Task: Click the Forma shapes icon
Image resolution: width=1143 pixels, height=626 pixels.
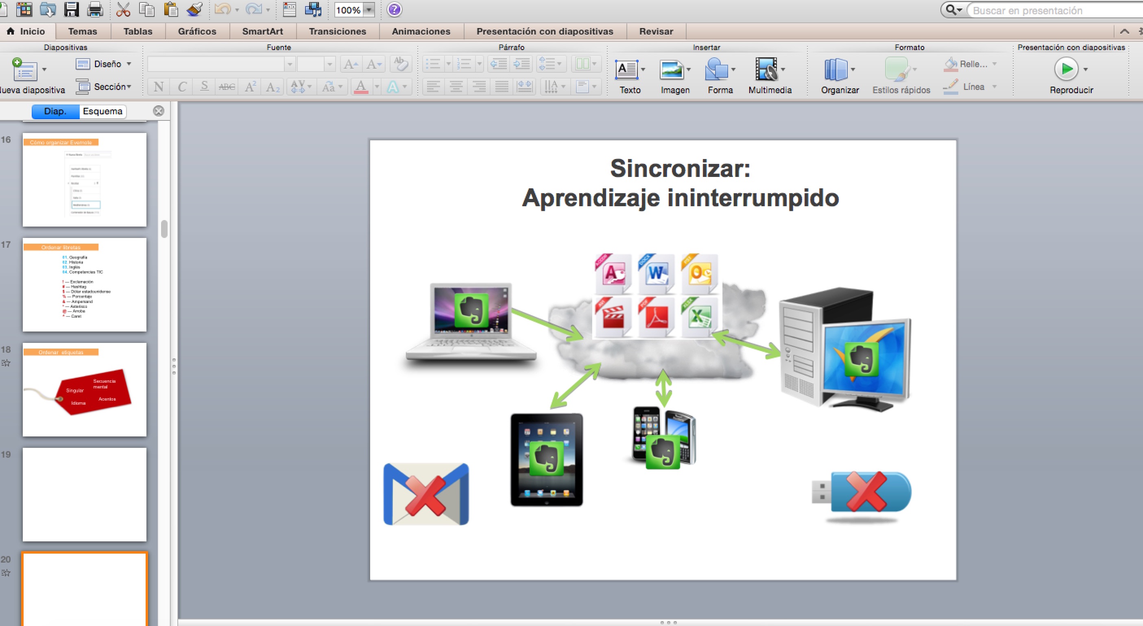Action: tap(716, 70)
